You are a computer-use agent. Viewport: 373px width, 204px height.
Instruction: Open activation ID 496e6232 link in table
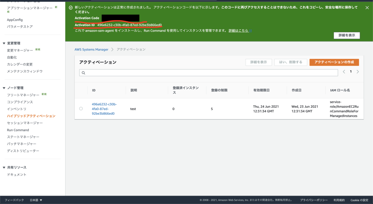(104, 109)
